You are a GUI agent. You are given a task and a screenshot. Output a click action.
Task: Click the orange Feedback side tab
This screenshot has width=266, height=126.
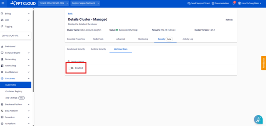263,63
